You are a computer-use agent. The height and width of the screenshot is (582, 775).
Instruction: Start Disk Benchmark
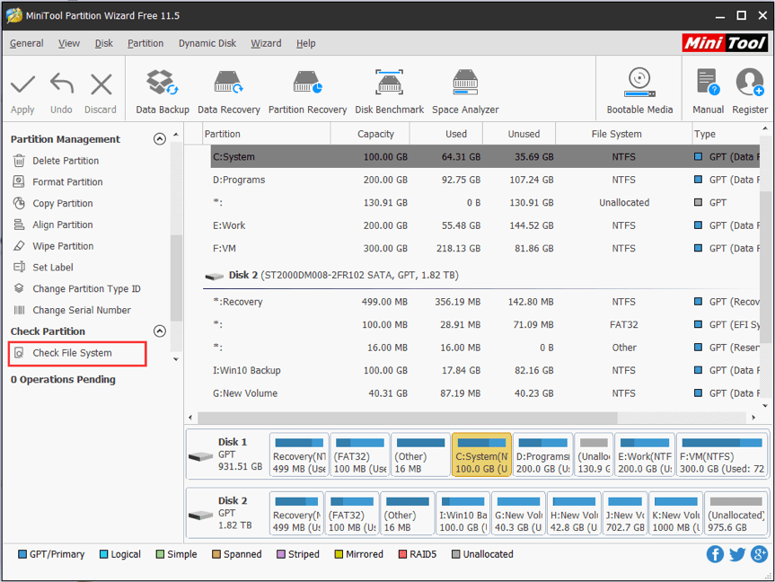point(390,88)
